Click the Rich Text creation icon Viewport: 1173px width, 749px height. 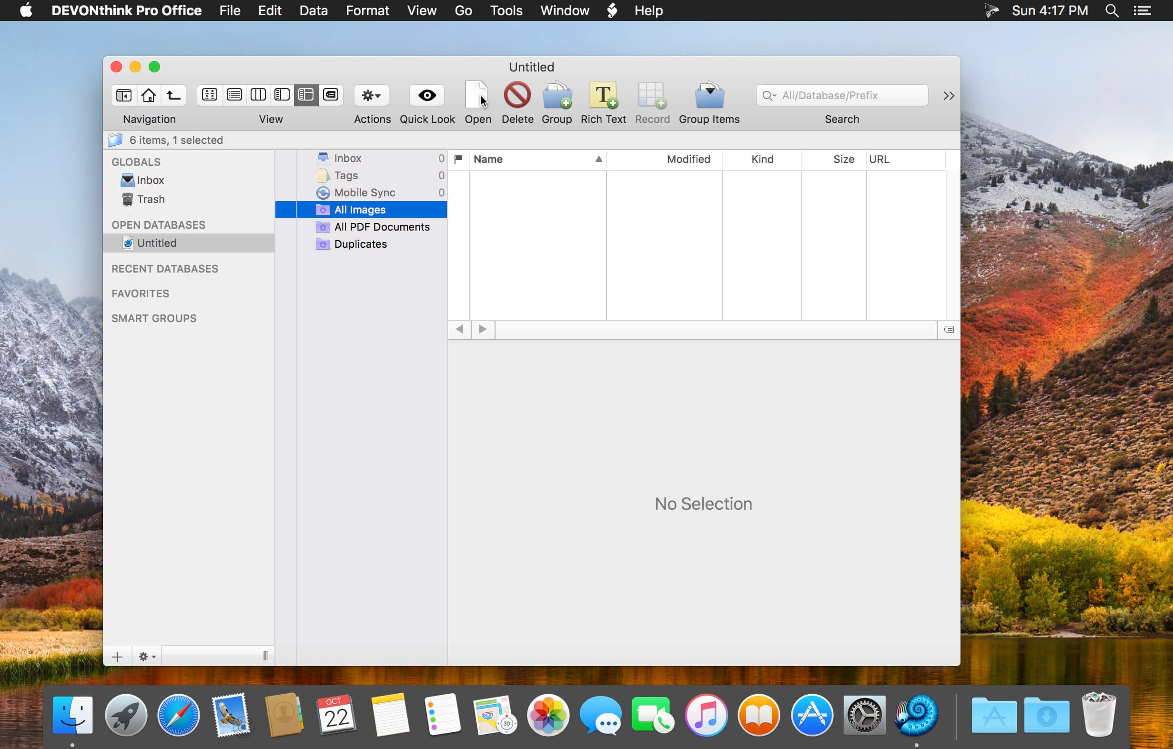click(603, 94)
